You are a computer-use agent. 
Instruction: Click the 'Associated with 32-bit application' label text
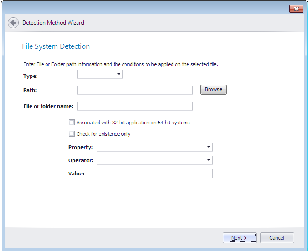click(x=133, y=123)
